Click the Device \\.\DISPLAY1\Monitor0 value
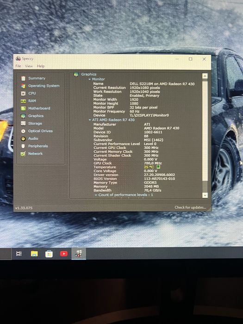The image size is (243, 324). (x=149, y=115)
